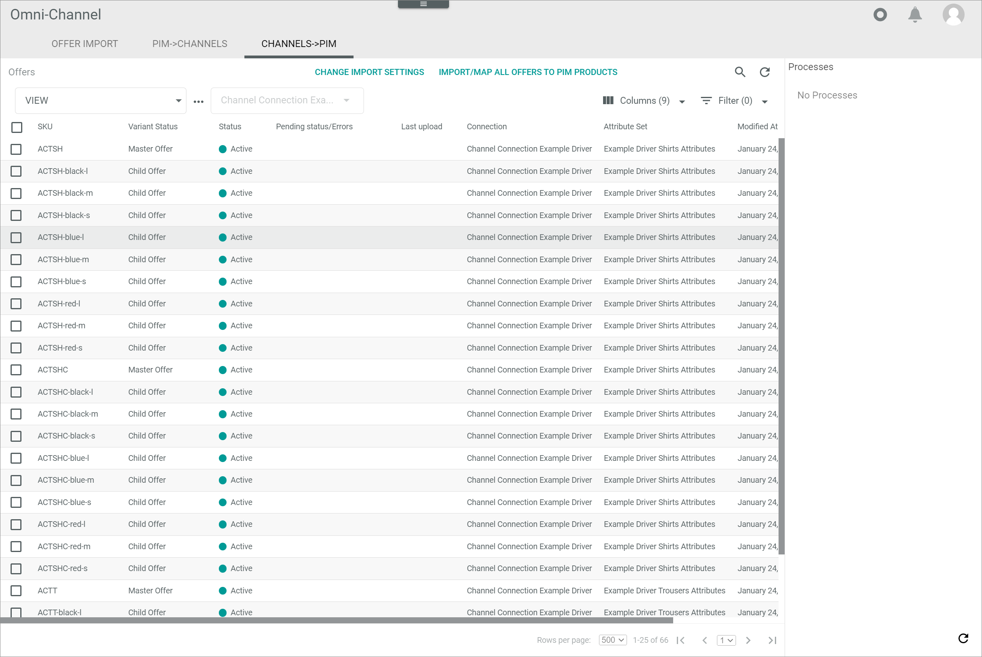982x657 pixels.
Task: Expand the Columns (9) dropdown arrow
Action: pyautogui.click(x=682, y=102)
